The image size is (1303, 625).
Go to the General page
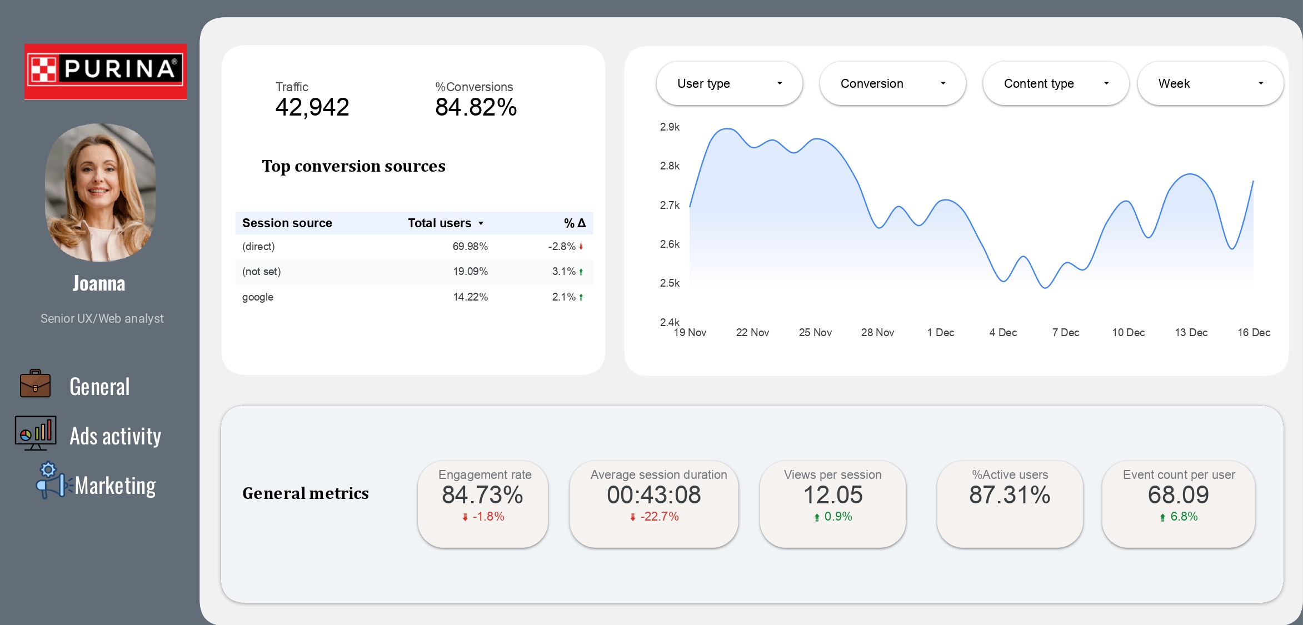pyautogui.click(x=99, y=387)
